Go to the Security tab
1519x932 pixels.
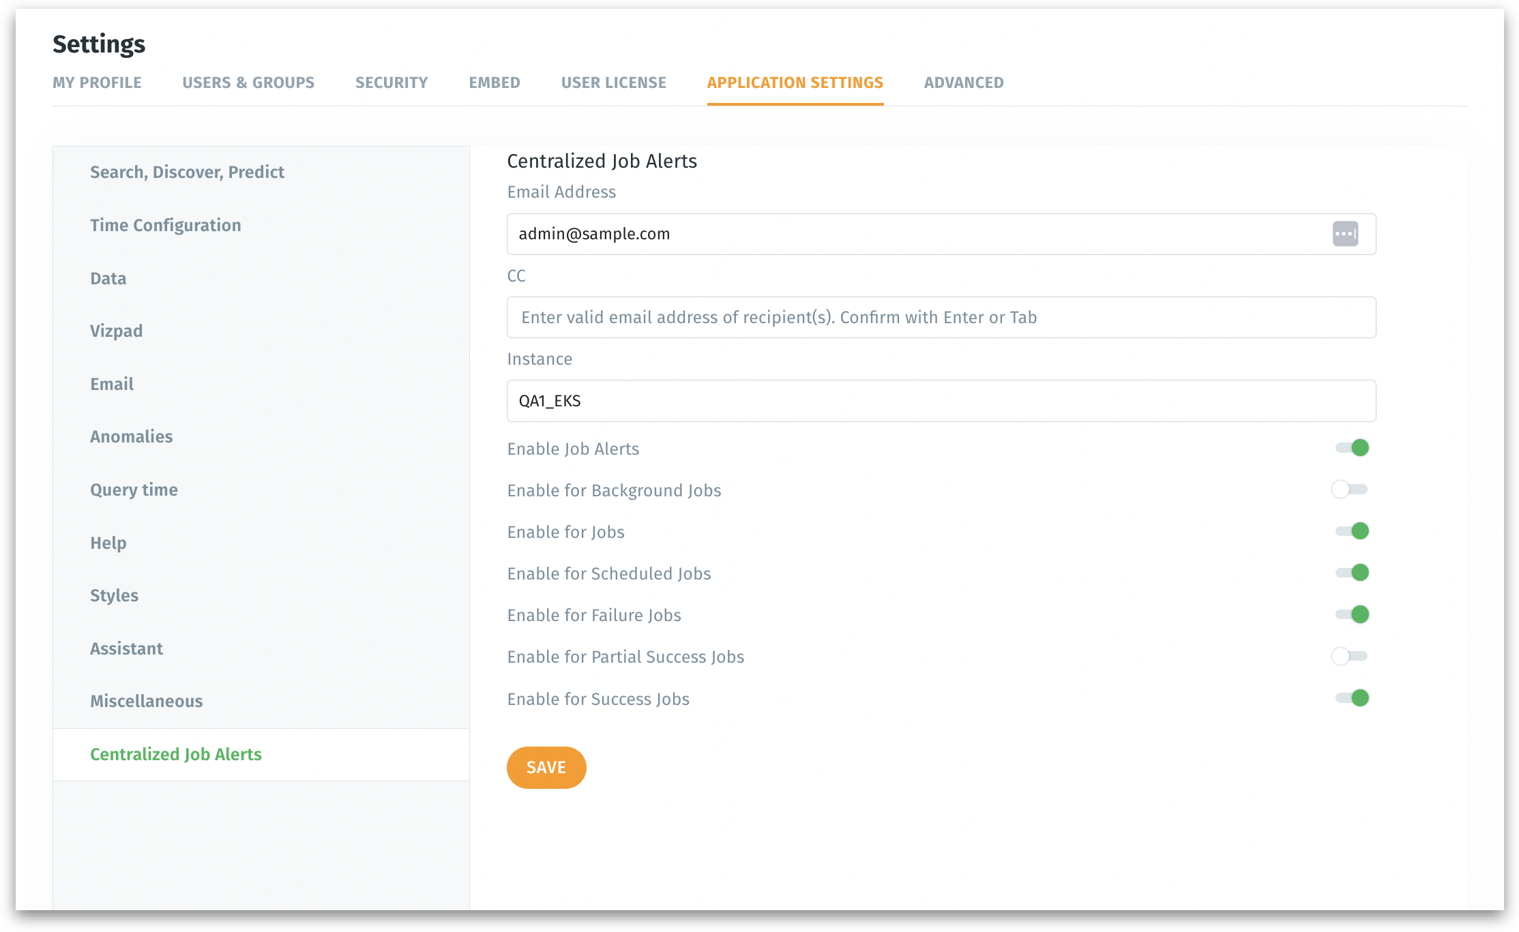[x=392, y=82]
